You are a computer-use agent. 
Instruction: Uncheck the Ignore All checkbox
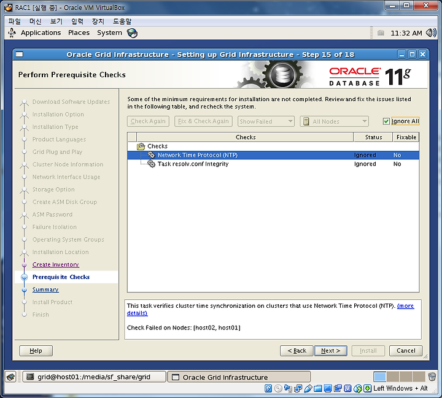(386, 121)
